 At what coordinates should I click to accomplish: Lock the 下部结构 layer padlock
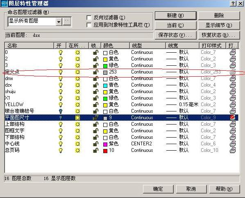95,138
